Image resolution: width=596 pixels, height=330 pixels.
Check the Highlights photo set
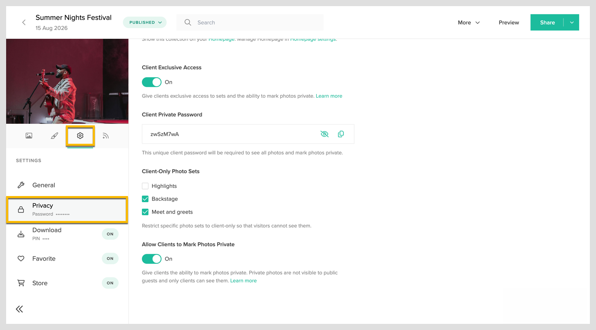145,186
